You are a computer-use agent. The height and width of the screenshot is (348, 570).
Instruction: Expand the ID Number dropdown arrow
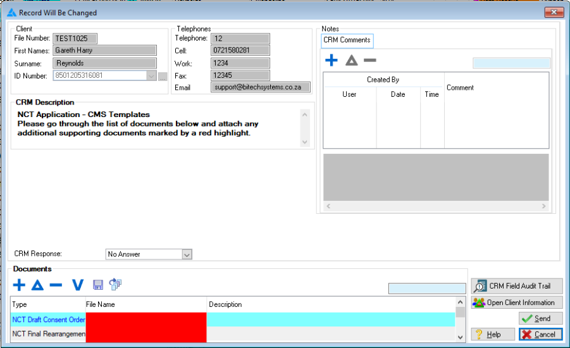coord(151,76)
